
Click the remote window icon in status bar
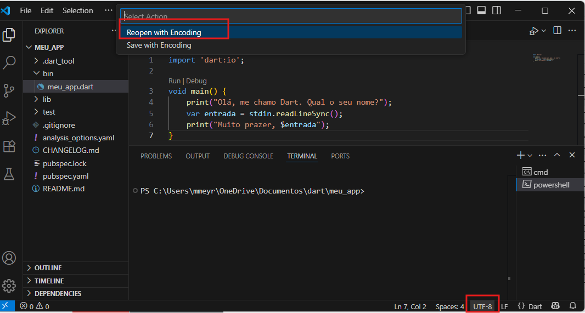point(7,306)
